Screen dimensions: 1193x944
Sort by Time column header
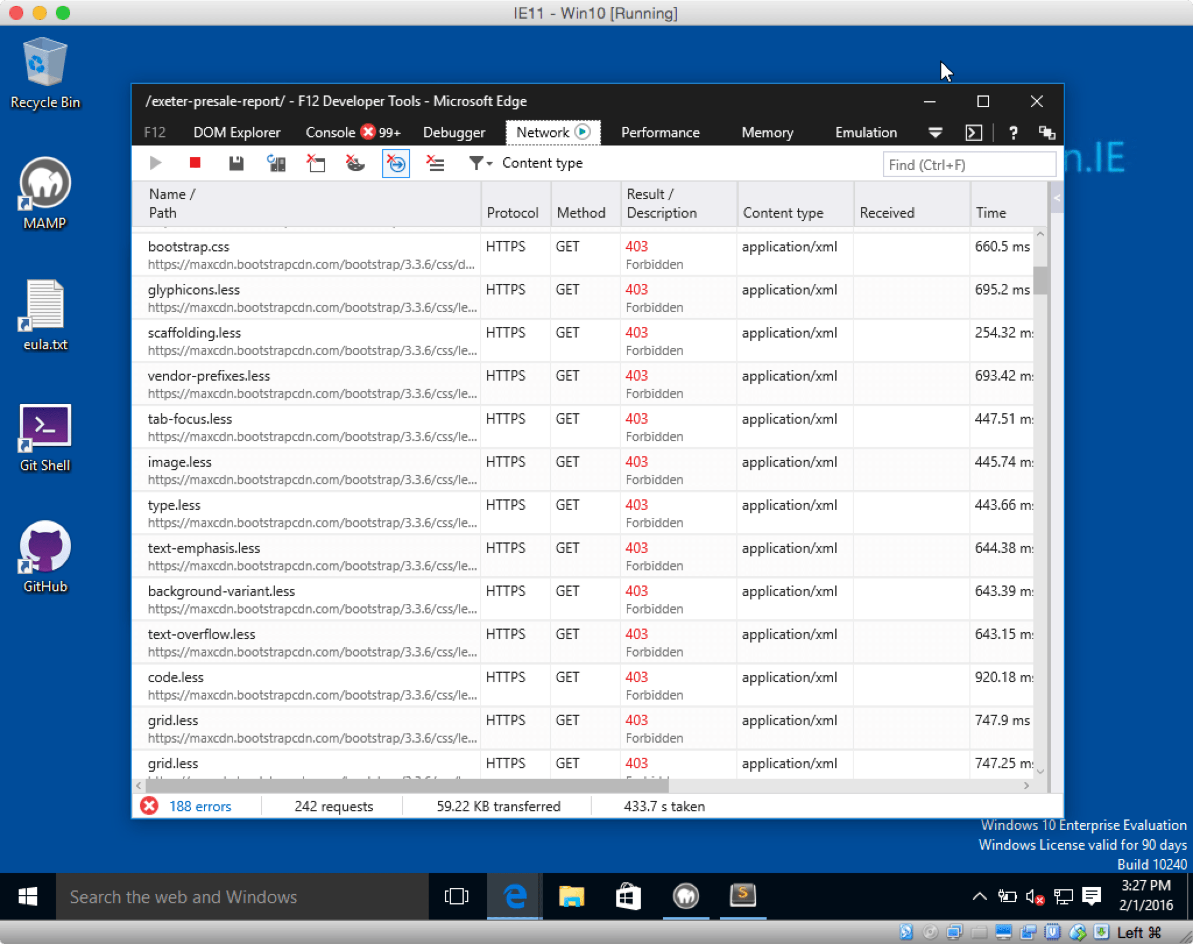tap(990, 212)
